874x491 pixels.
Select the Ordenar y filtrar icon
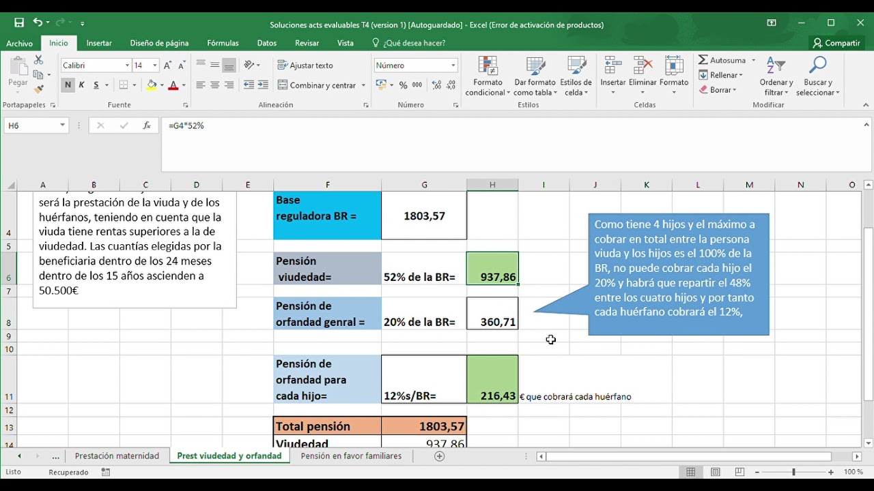pyautogui.click(x=776, y=76)
